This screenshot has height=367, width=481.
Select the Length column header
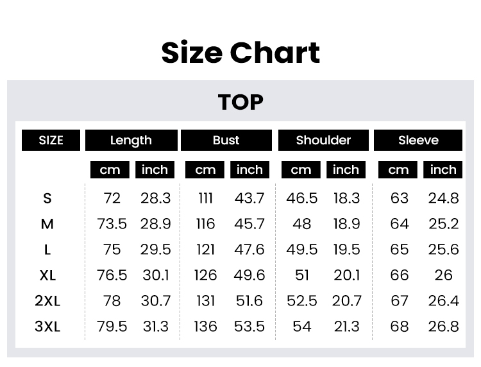coord(131,140)
